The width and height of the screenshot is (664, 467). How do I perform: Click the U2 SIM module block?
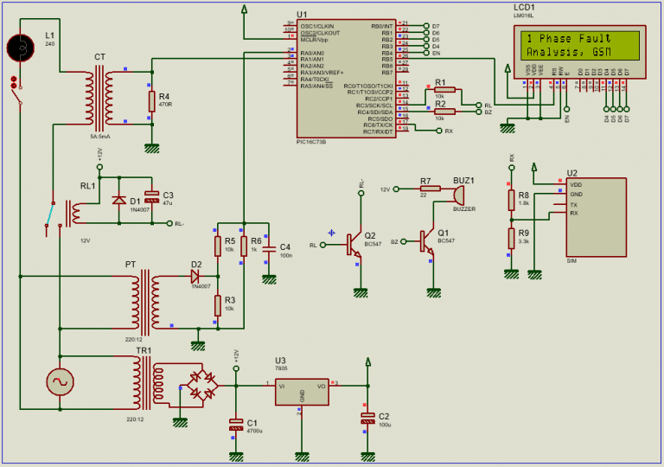pyautogui.click(x=597, y=217)
